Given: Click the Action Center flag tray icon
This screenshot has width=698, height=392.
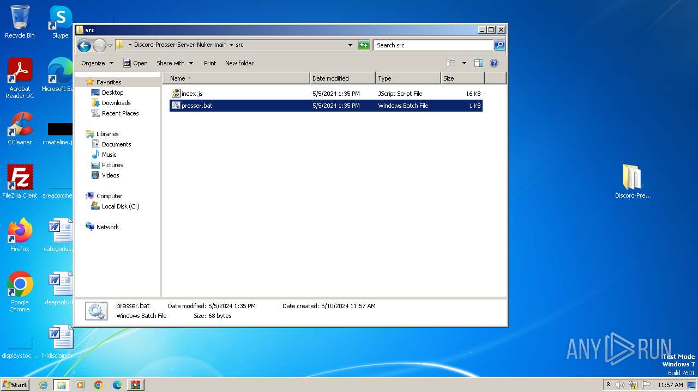Looking at the screenshot, I should click(x=646, y=385).
